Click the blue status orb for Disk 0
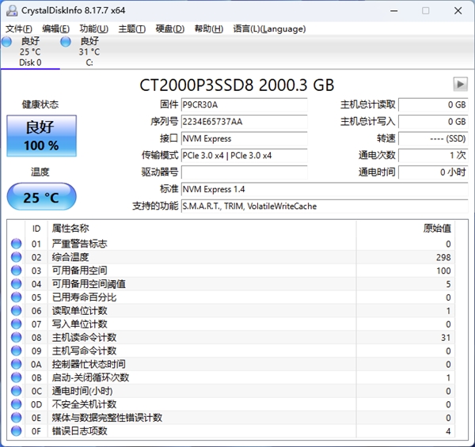This screenshot has width=475, height=447. [6, 41]
